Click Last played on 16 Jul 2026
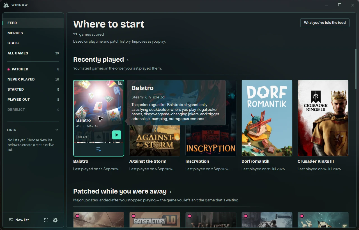The width and height of the screenshot is (359, 230). (x=320, y=169)
